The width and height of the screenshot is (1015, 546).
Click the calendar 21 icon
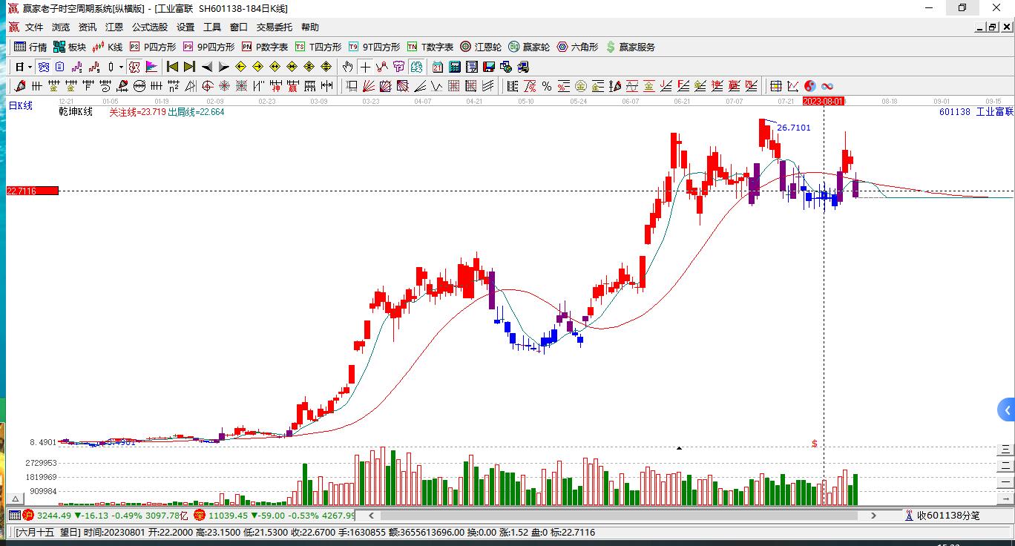(438, 67)
